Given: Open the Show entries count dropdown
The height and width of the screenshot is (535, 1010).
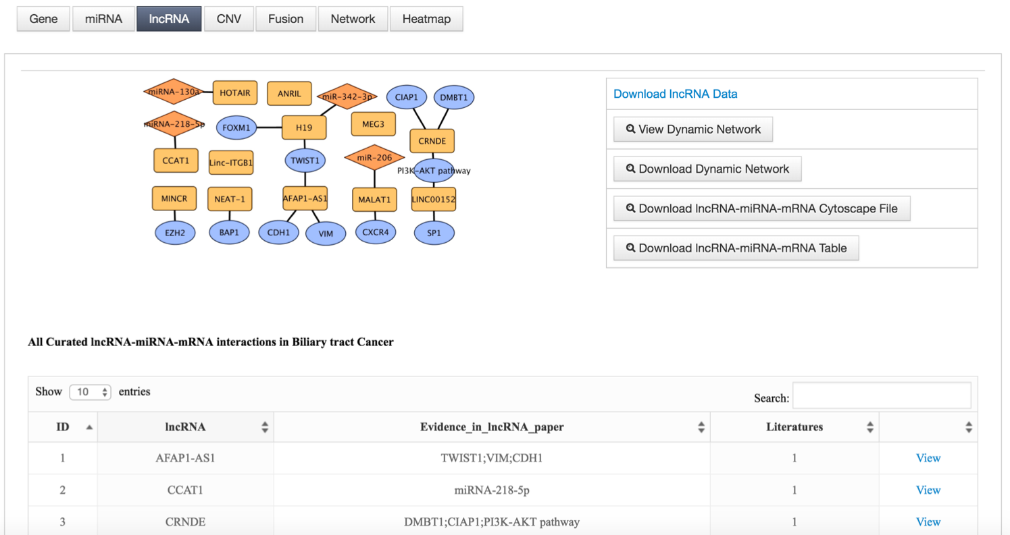Looking at the screenshot, I should (x=90, y=392).
